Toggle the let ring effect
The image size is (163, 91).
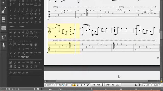click(x=31, y=32)
